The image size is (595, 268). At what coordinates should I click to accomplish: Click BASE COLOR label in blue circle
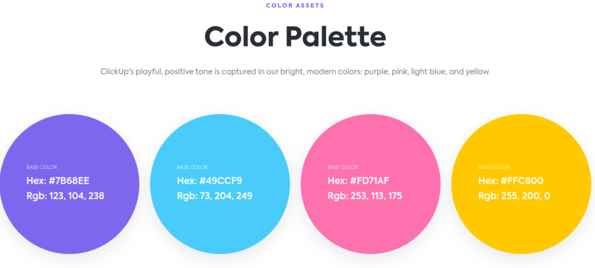tap(192, 167)
